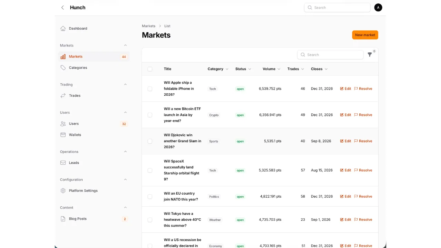Check the US recession row checkbox

click(x=150, y=246)
